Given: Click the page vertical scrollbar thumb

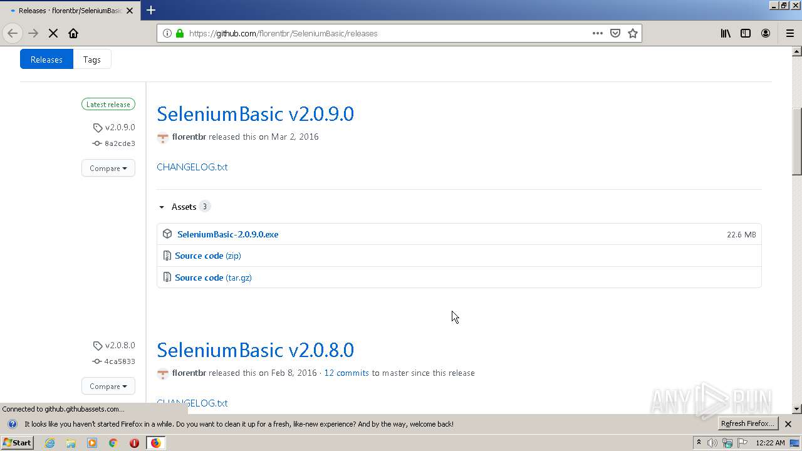Looking at the screenshot, I should [797, 142].
